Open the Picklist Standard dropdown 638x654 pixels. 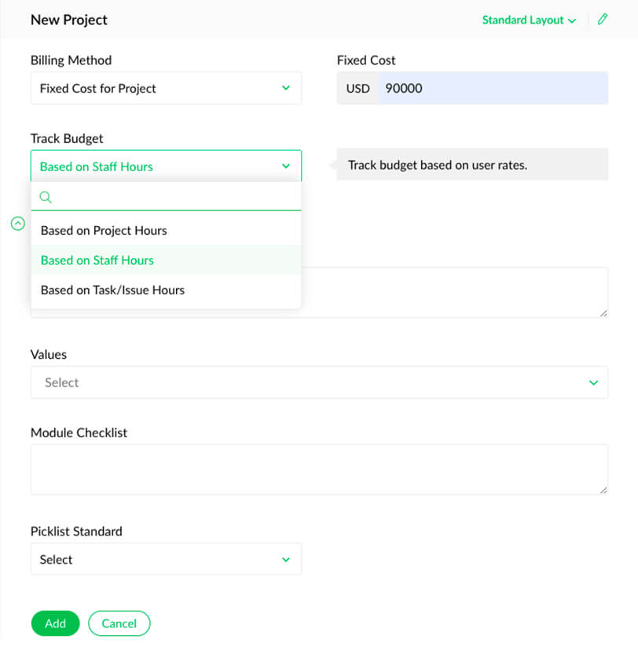click(166, 559)
